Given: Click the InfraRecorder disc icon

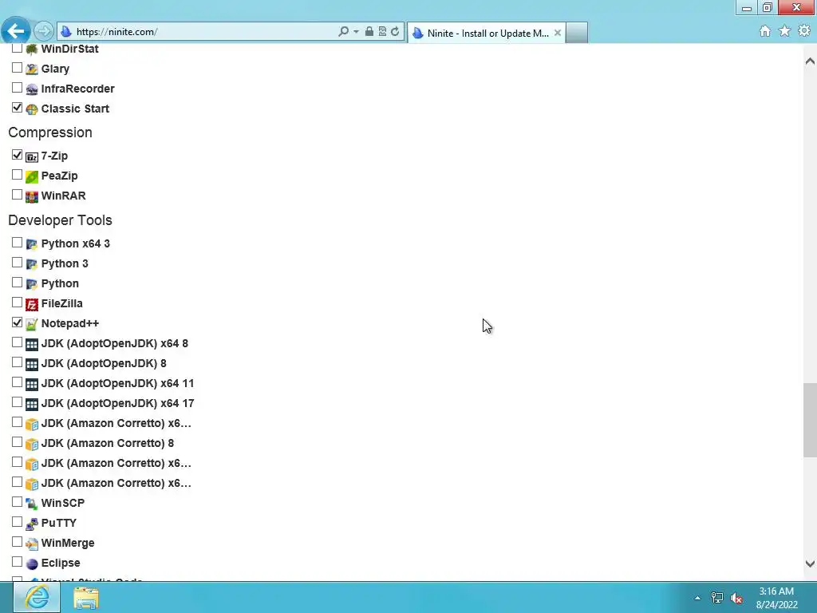Looking at the screenshot, I should 32,89.
